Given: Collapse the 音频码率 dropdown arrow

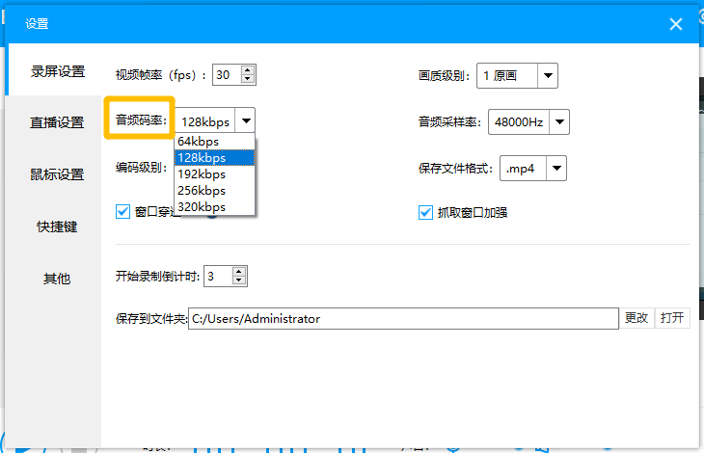Looking at the screenshot, I should tap(246, 120).
